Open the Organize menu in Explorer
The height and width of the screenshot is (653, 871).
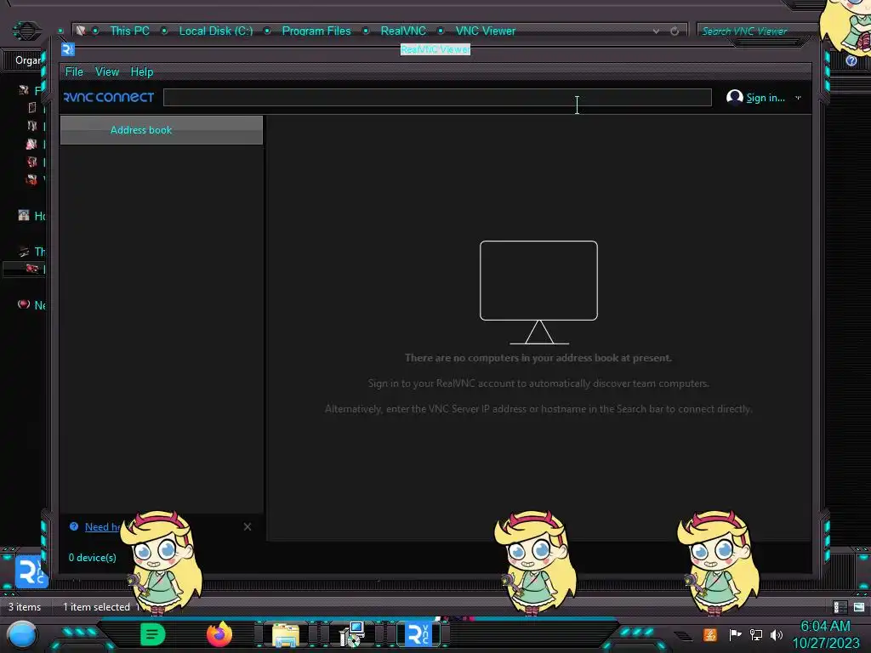coord(29,60)
